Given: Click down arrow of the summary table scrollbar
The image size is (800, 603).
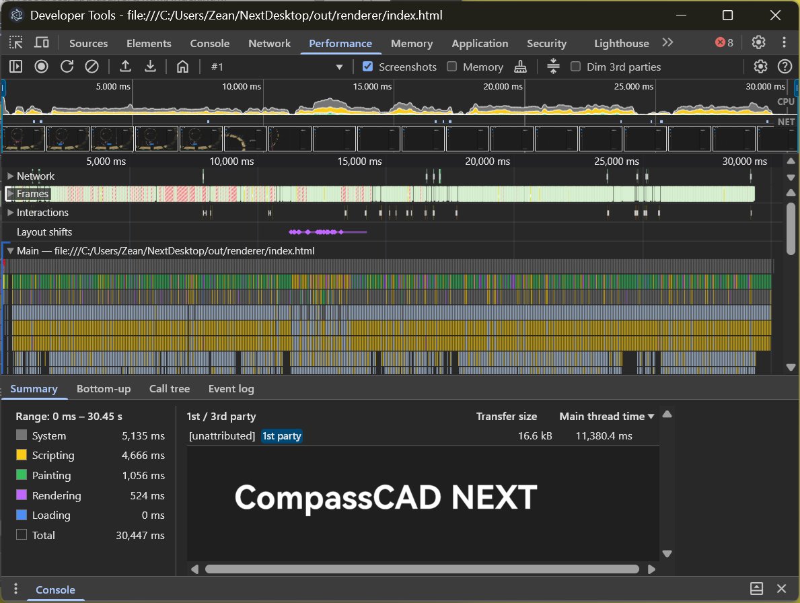Looking at the screenshot, I should (x=667, y=553).
